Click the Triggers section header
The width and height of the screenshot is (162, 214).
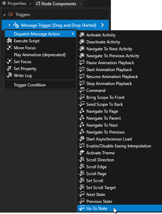pos(55,15)
